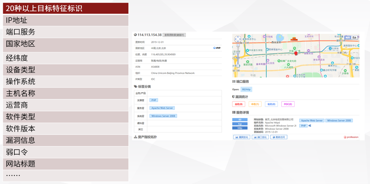The width and height of the screenshot is (370, 184).
Task: Click the list icon beside 服务详情 heading
Action: click(234, 112)
